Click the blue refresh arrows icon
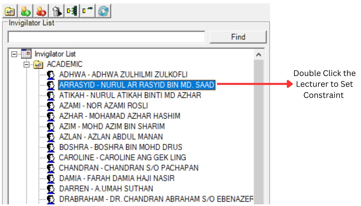 [x=103, y=11]
